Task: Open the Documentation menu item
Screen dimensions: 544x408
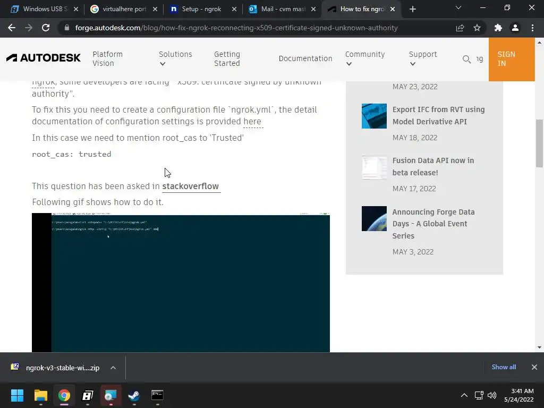Action: [x=305, y=58]
